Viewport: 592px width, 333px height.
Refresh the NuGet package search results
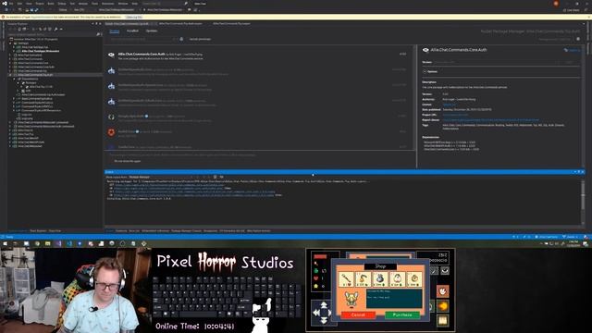181,39
